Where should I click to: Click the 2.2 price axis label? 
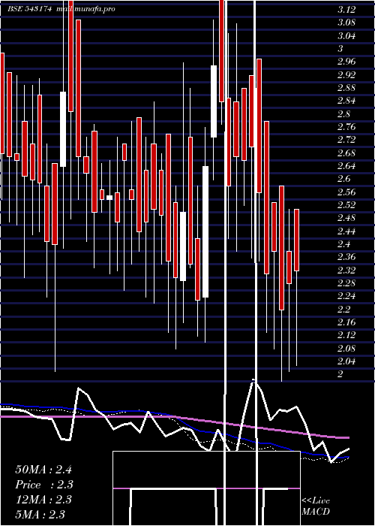pyautogui.click(x=343, y=309)
